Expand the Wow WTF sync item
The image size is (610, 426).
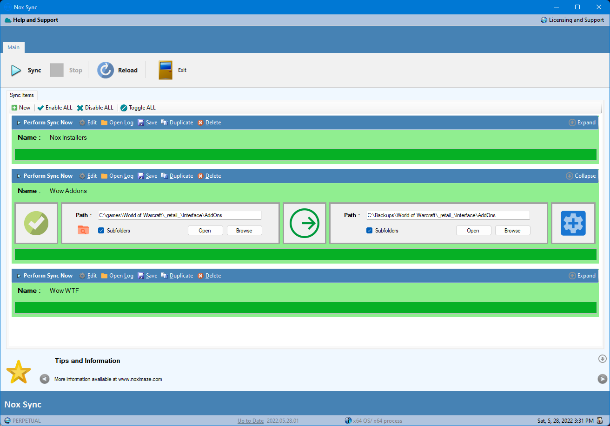582,276
